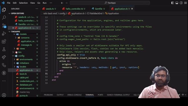
Task: Open boot.rb in the file tree
Action: tap(23, 74)
